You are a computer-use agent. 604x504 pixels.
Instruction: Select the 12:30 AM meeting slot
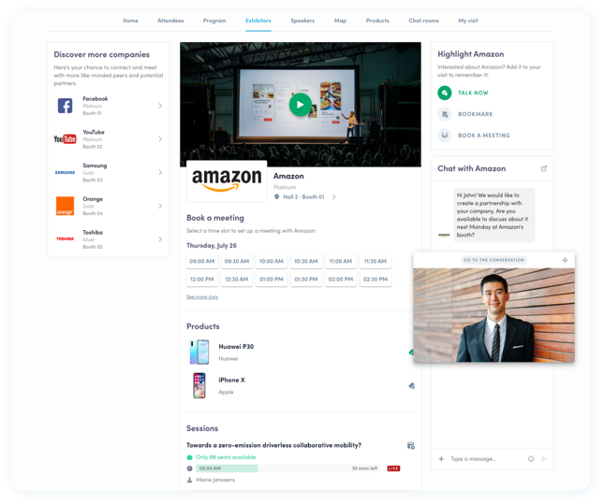(237, 280)
